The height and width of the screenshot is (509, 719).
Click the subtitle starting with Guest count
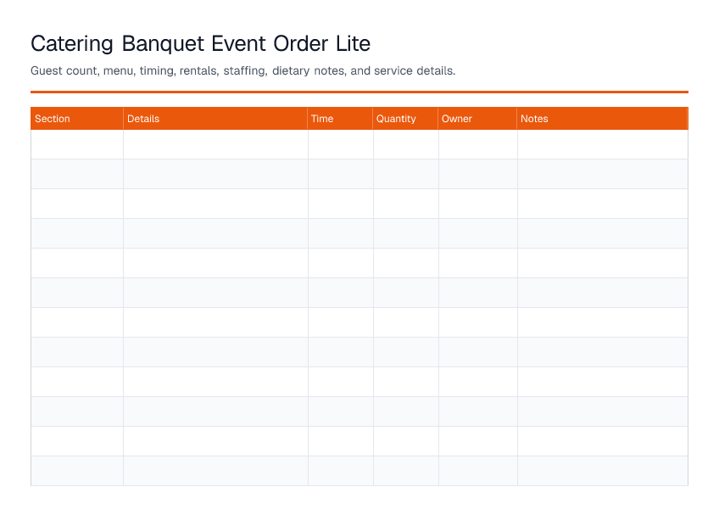point(243,70)
